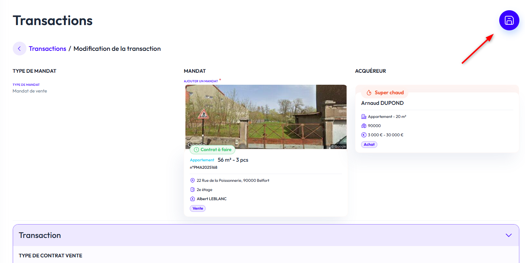This screenshot has width=525, height=263.
Task: Click the Transactions breadcrumb link
Action: 47,49
